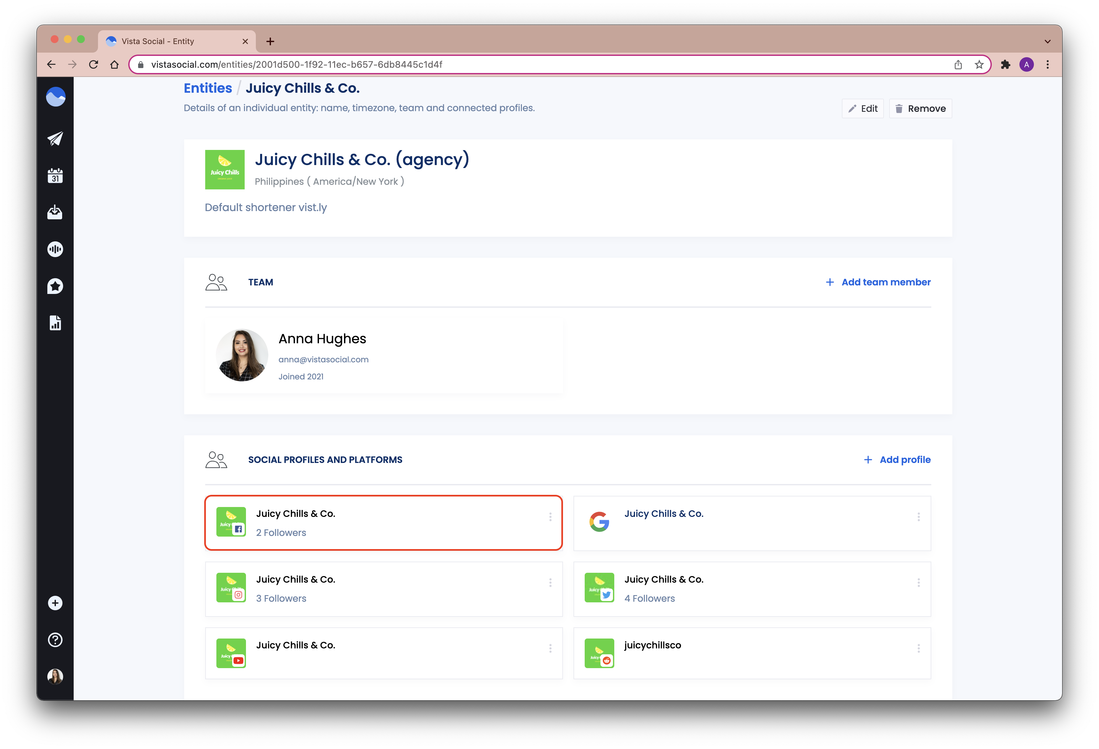Open Chrome profile avatar A
The image size is (1099, 749).
[1026, 64]
